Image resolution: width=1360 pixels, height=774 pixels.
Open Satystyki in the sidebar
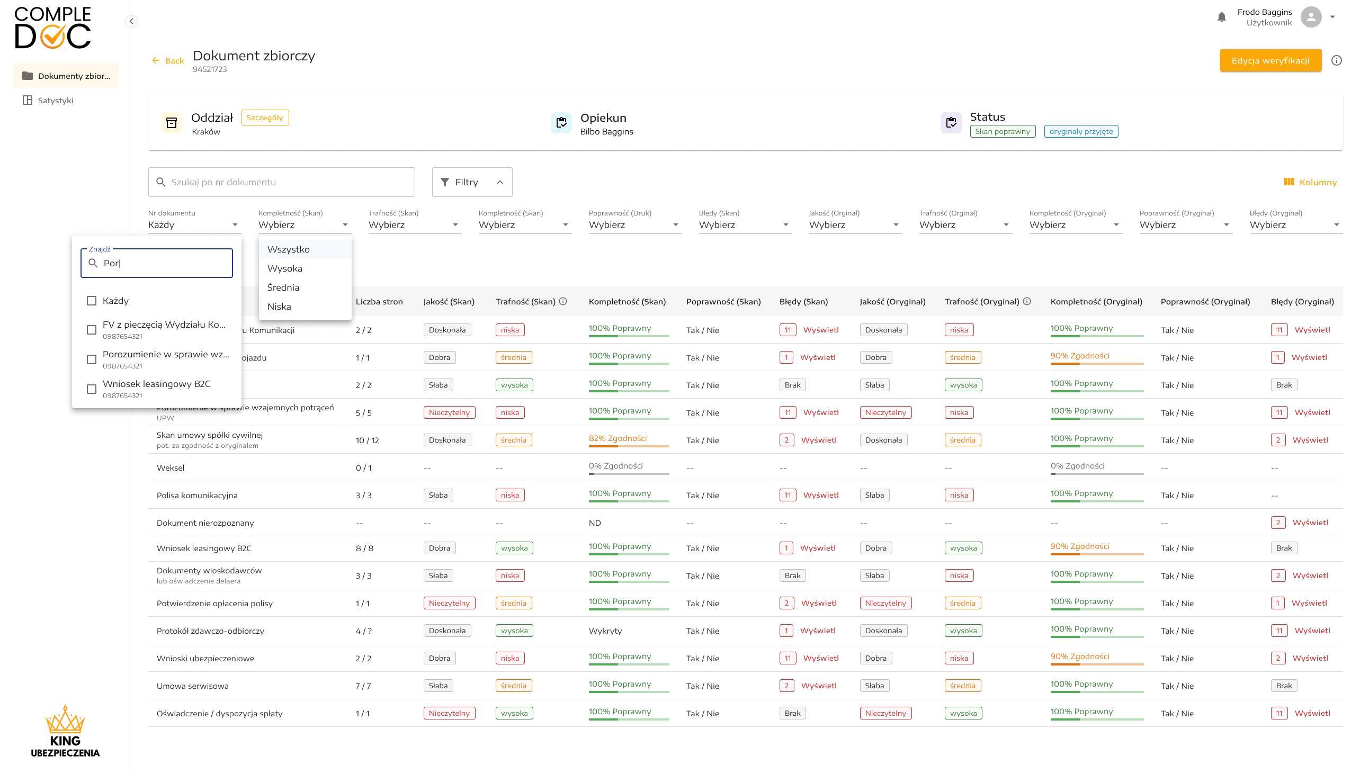[55, 101]
